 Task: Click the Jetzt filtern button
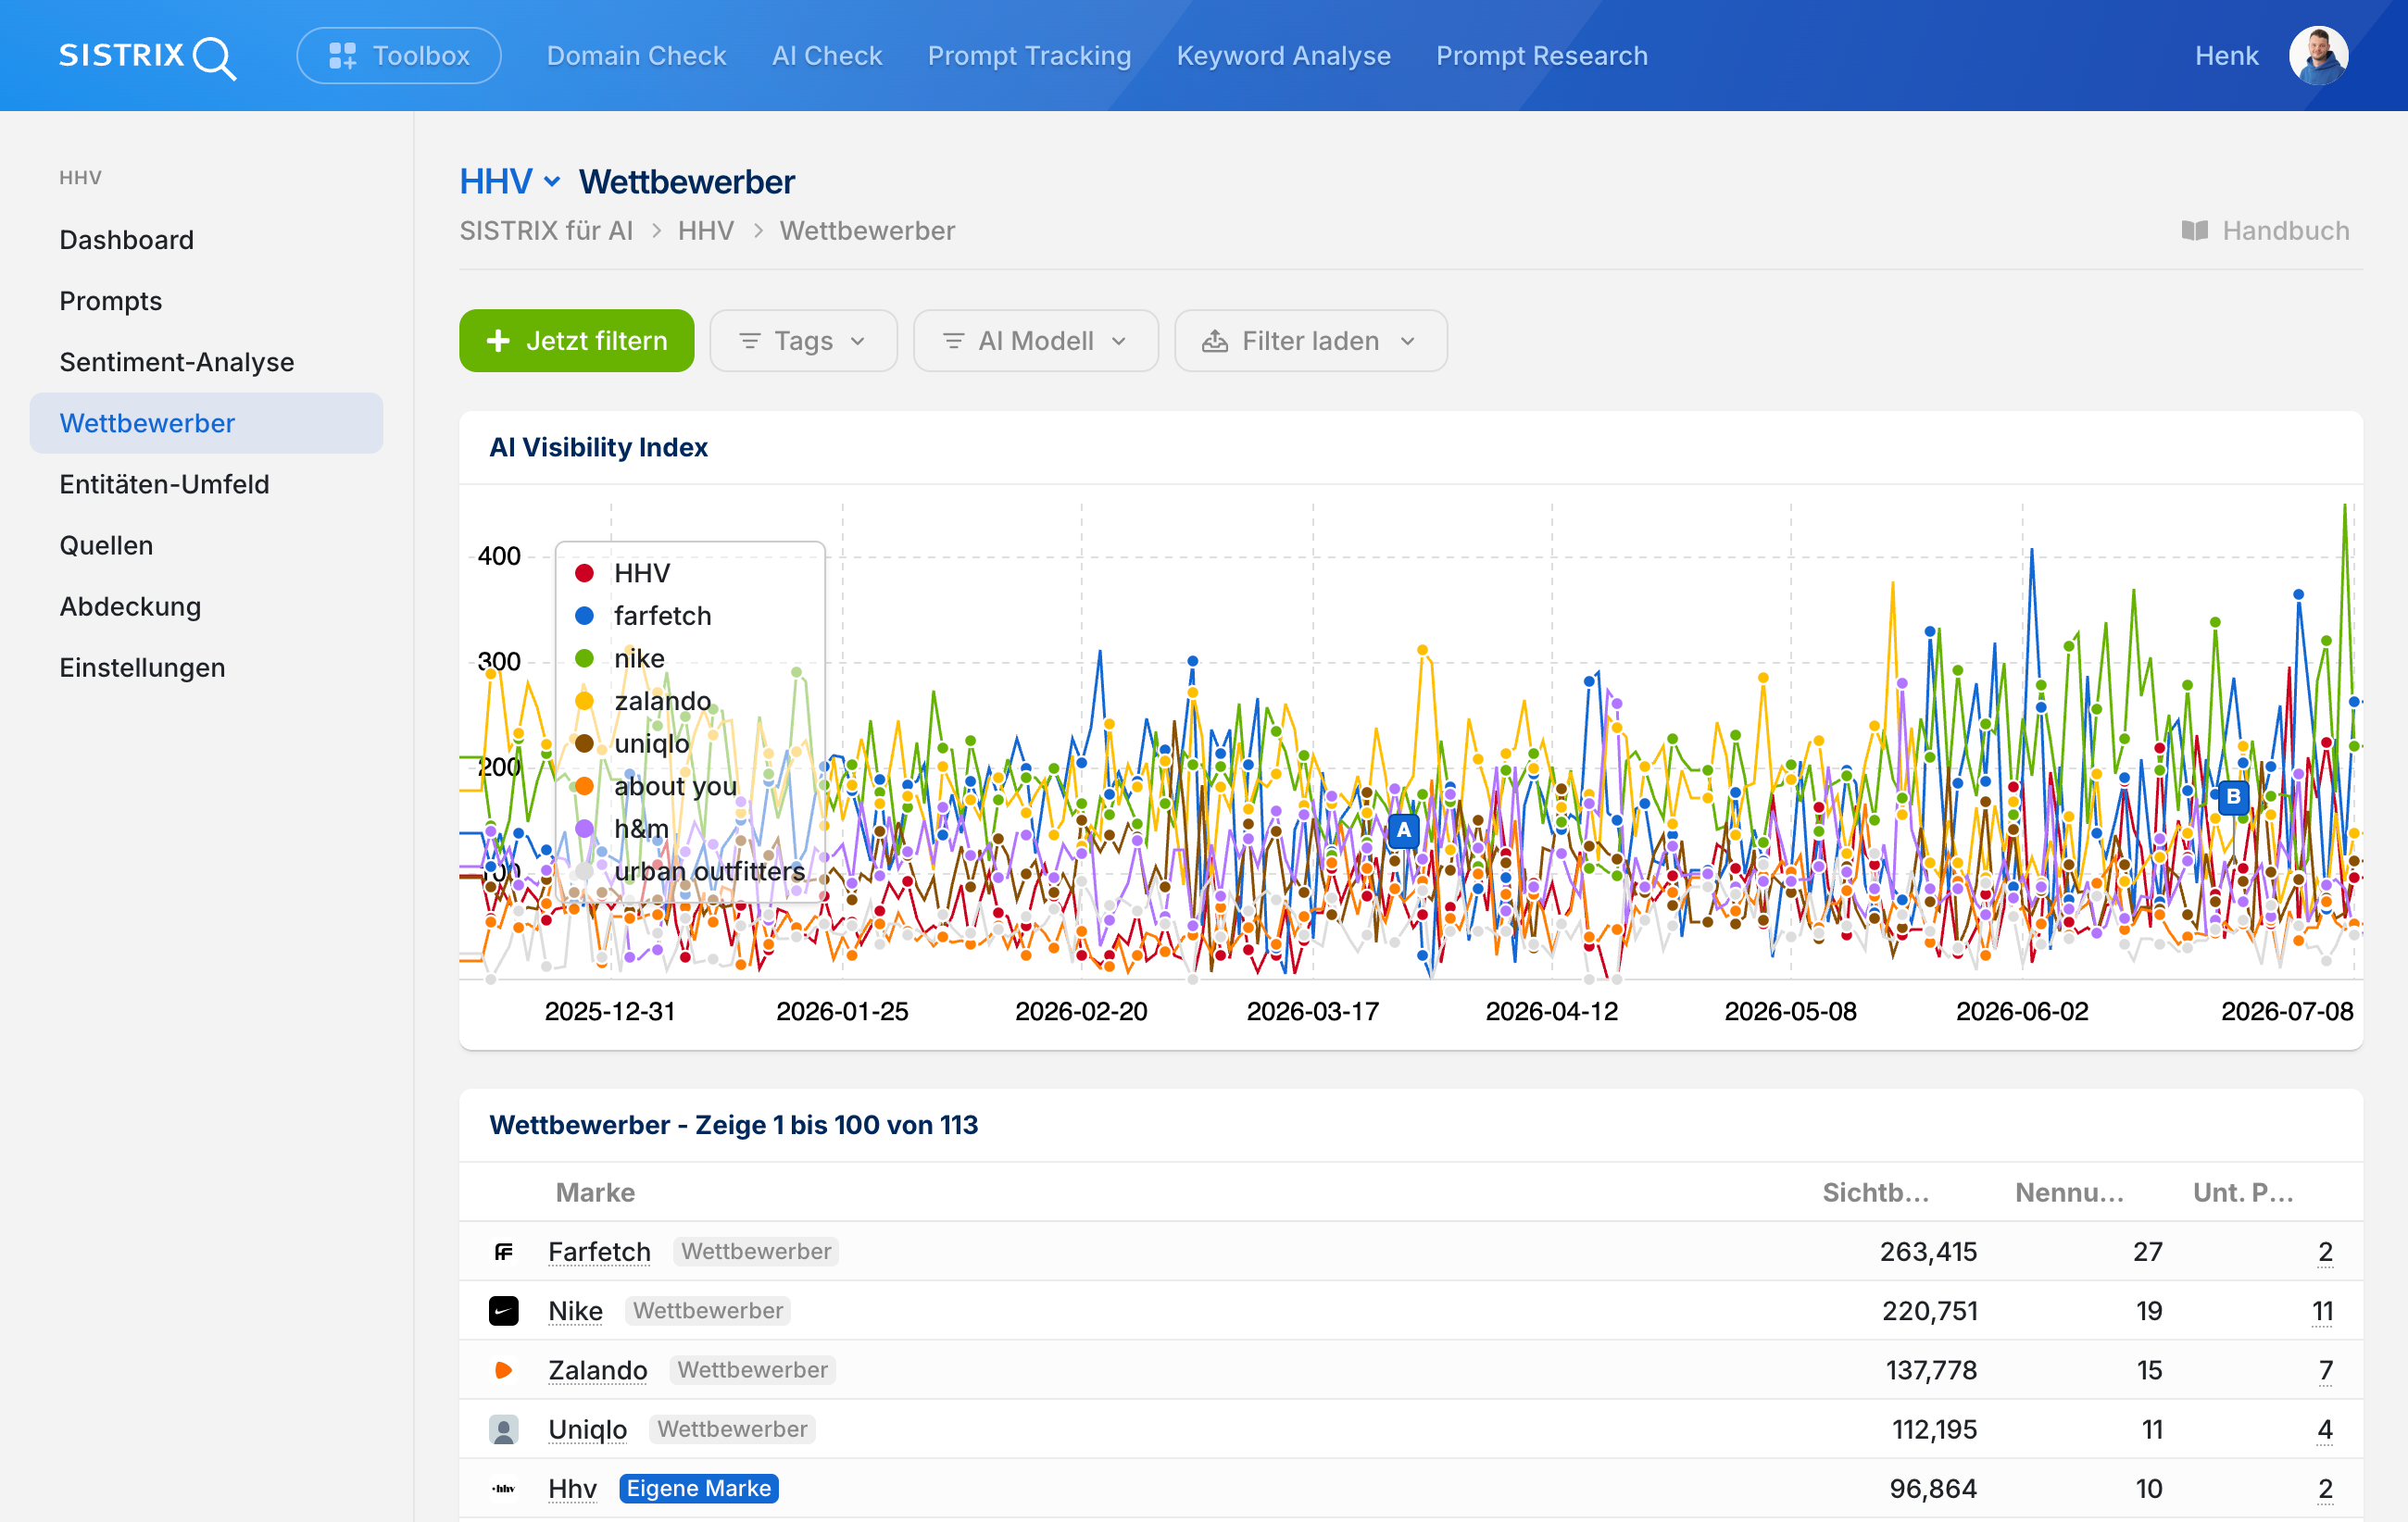pyautogui.click(x=576, y=341)
